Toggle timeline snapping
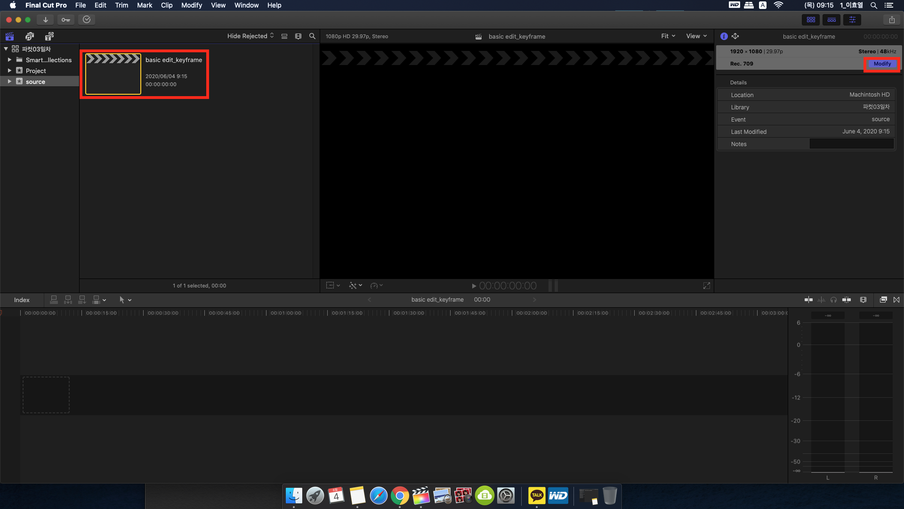Viewport: 904px width, 509px height. point(847,300)
